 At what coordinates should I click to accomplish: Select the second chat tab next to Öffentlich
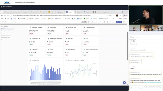(x=139, y=37)
